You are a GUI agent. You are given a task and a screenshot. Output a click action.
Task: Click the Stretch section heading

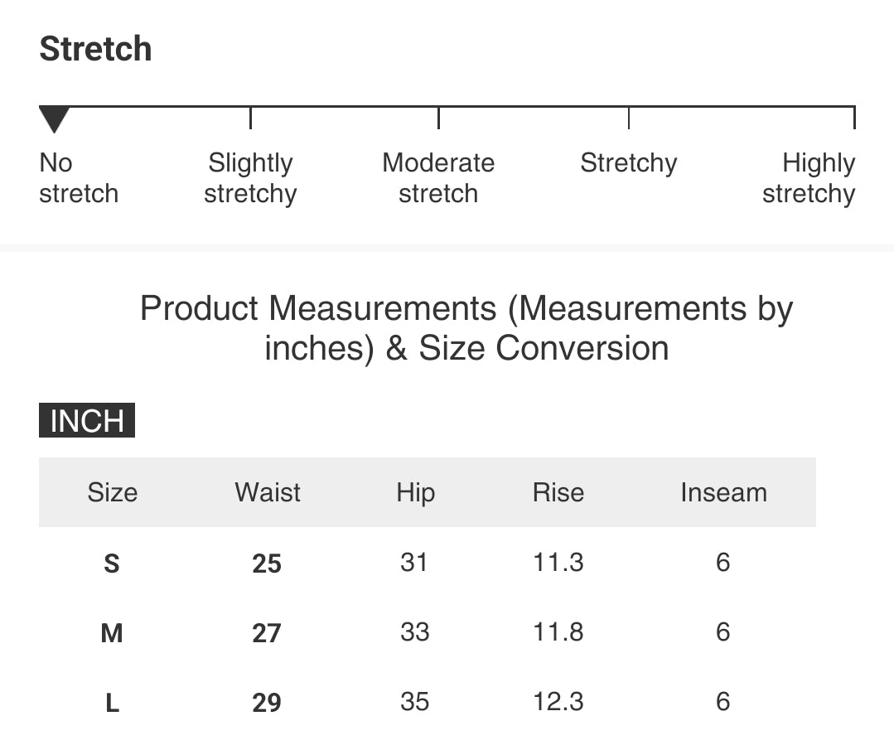click(x=95, y=49)
